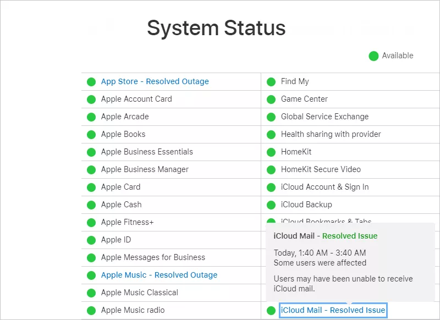The width and height of the screenshot is (440, 320).
Task: Click the green status dot beside Apple Fitness+
Action: pyautogui.click(x=91, y=223)
